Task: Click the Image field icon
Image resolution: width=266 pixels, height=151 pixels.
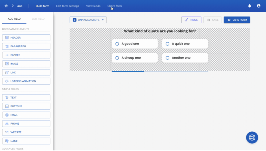Action: (7, 64)
